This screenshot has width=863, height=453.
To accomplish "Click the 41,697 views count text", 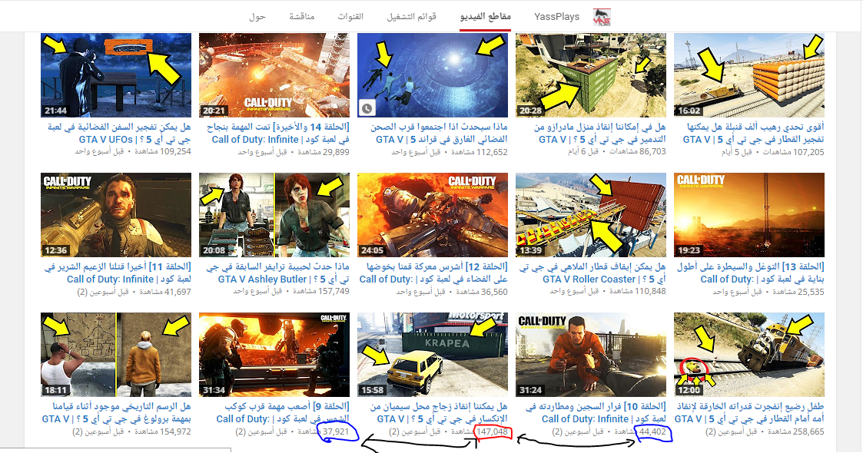I will pyautogui.click(x=165, y=292).
